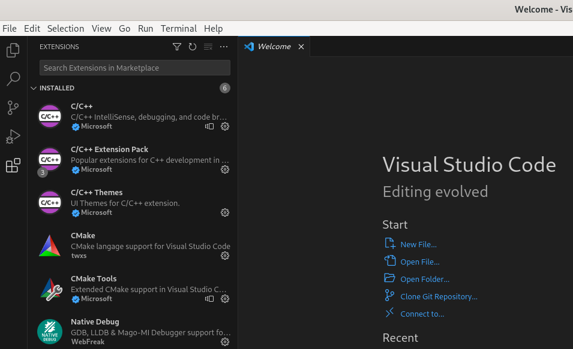The image size is (573, 349).
Task: Click the Open Folder link
Action: (424, 279)
